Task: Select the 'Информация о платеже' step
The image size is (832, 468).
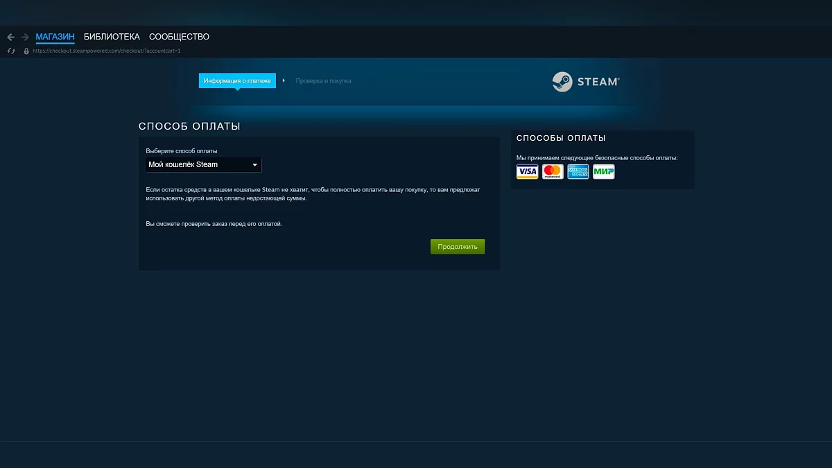Action: click(x=237, y=80)
